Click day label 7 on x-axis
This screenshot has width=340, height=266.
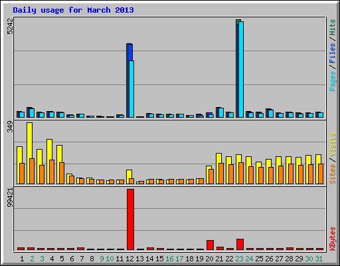(x=82, y=259)
